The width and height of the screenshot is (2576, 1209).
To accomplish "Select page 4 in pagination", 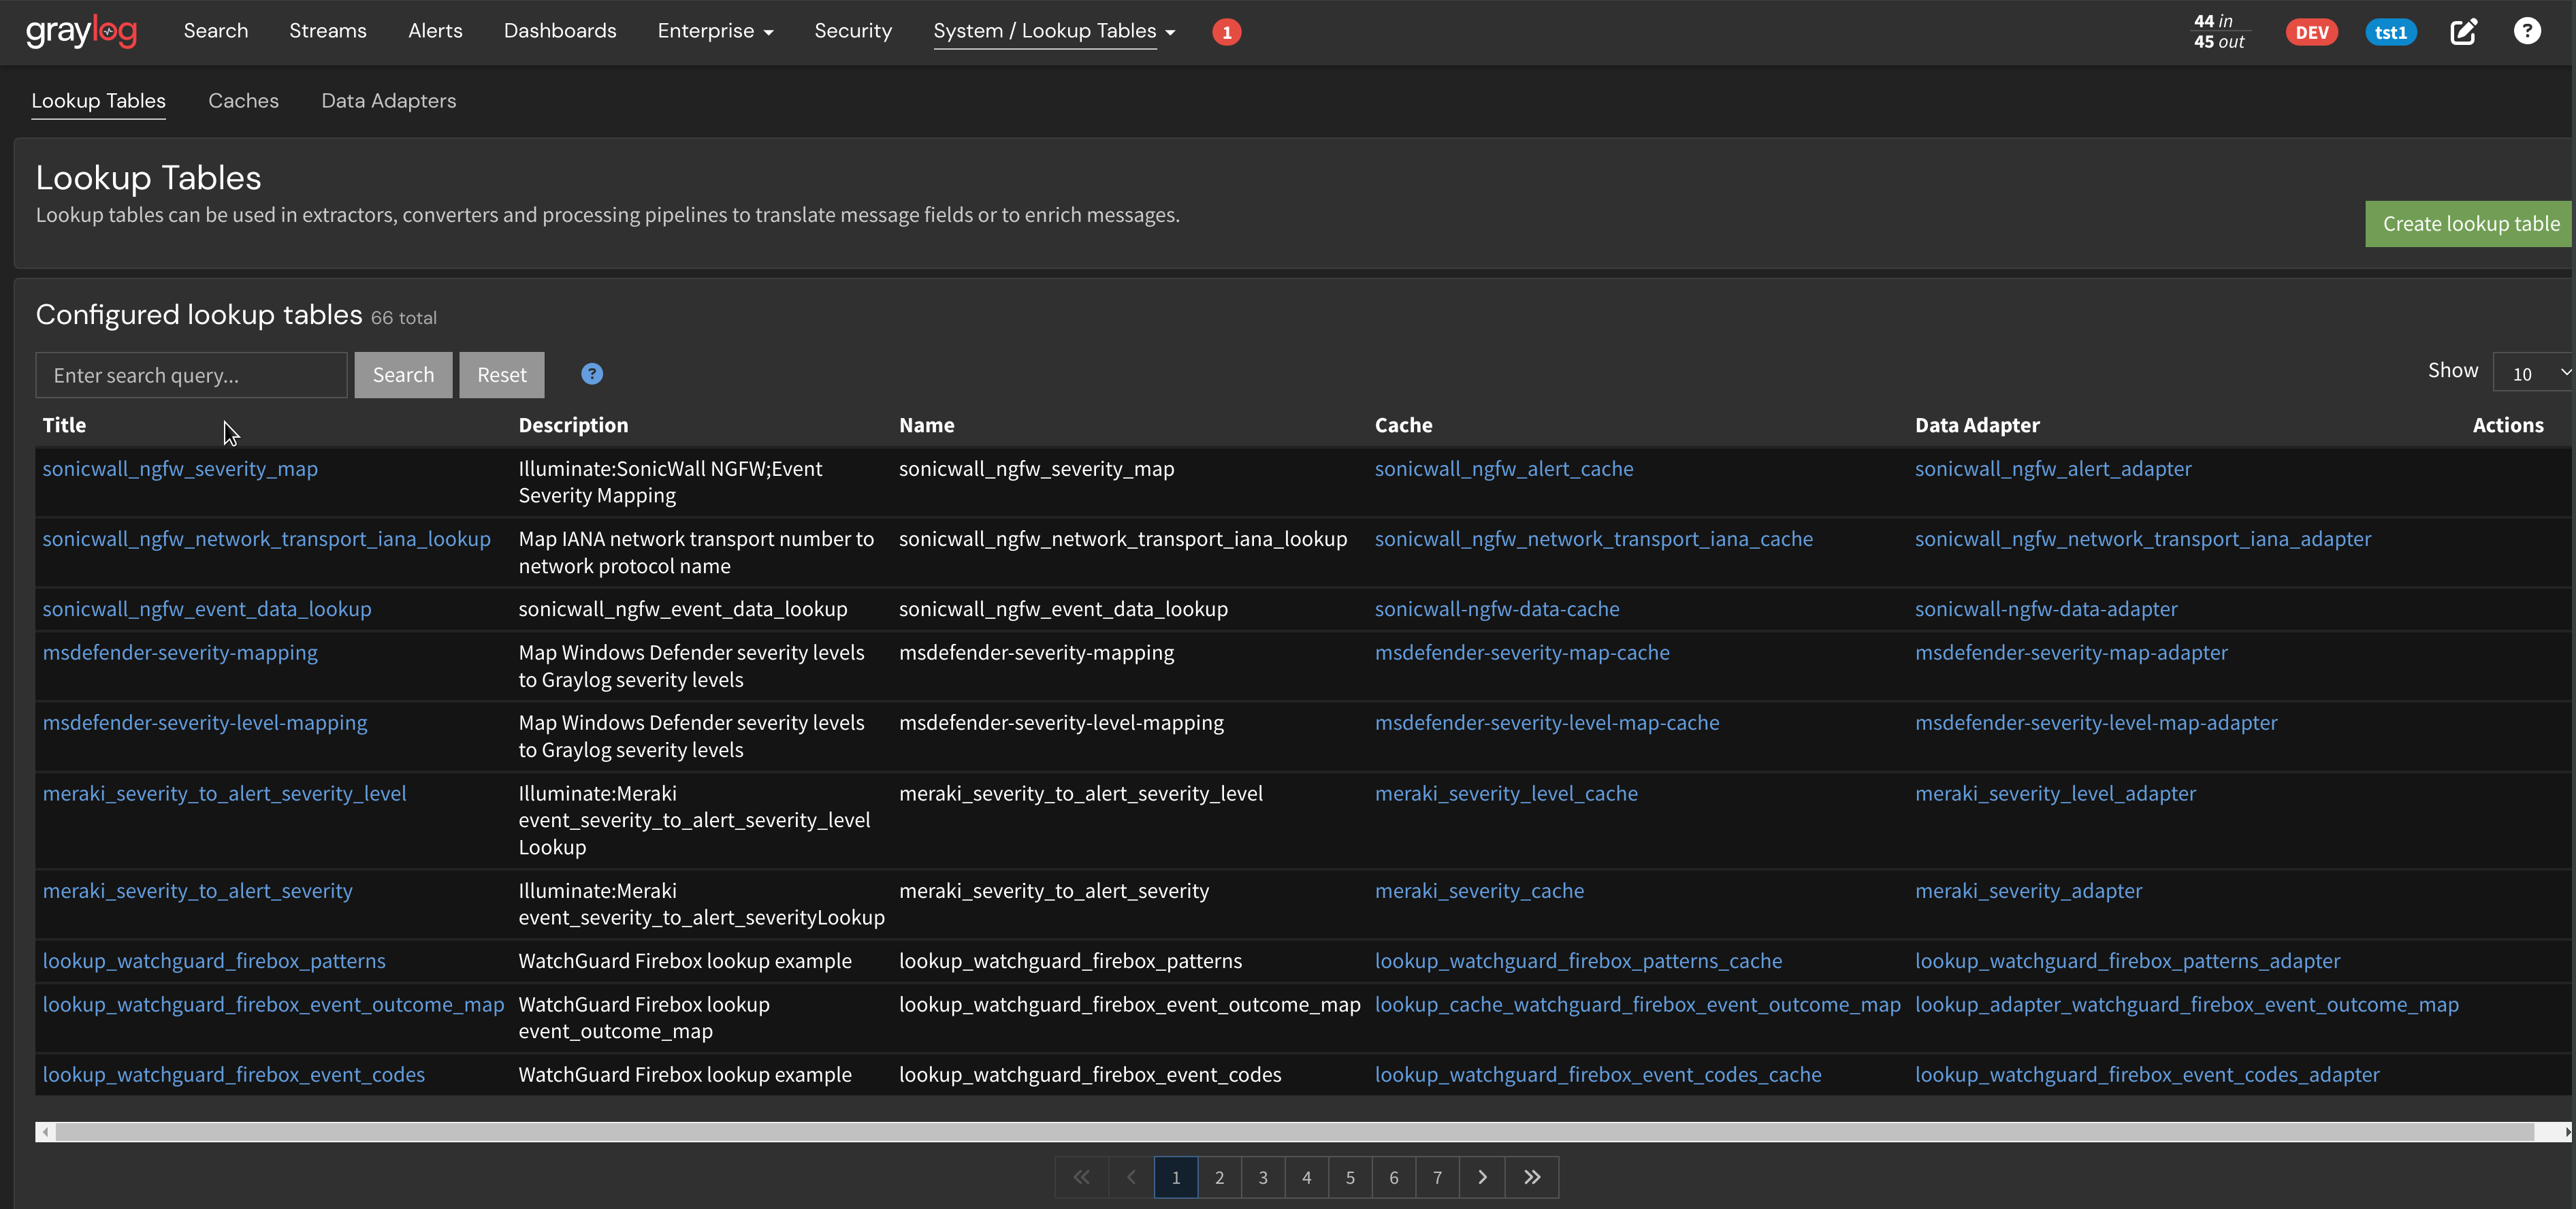I will pyautogui.click(x=1306, y=1177).
